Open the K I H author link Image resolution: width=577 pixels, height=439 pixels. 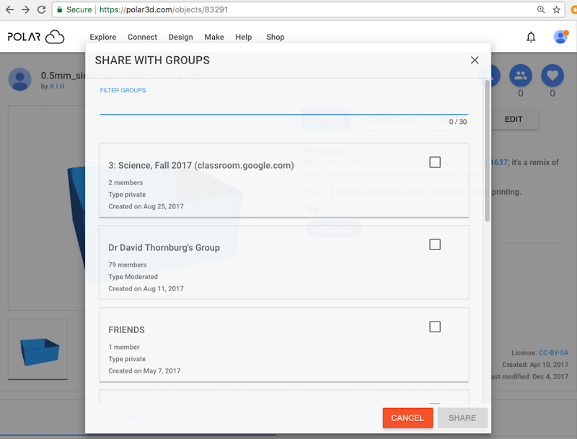[57, 86]
